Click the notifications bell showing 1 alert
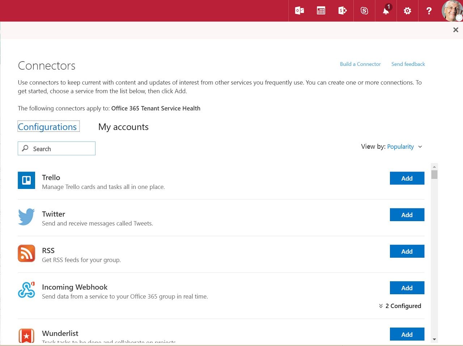Viewport: 463px width, 346px height. coord(386,10)
